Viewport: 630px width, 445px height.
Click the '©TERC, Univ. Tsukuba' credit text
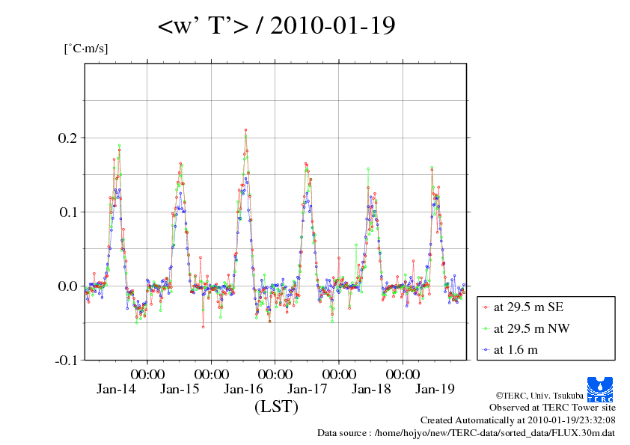click(539, 396)
